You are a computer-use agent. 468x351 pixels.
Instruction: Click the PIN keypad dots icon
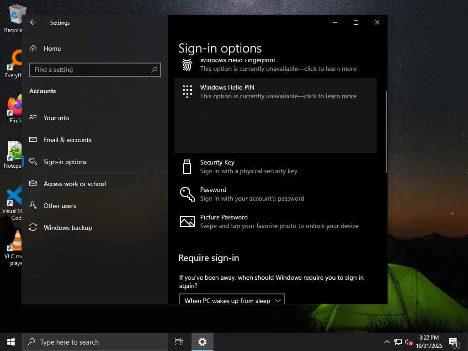click(x=187, y=91)
